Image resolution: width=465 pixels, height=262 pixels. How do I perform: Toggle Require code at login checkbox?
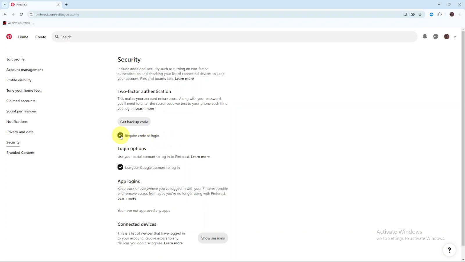(120, 135)
